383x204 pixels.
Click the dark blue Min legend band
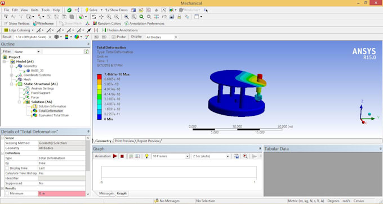100,117
